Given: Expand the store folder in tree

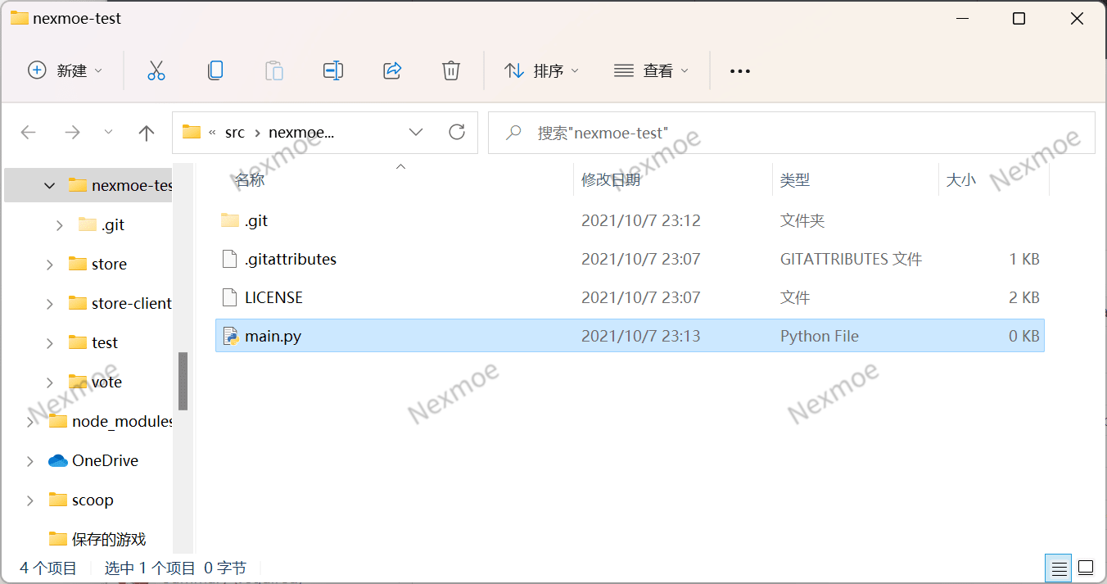Looking at the screenshot, I should pyautogui.click(x=50, y=265).
